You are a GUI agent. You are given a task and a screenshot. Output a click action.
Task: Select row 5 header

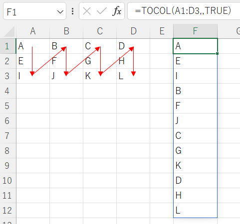[x=8, y=106]
